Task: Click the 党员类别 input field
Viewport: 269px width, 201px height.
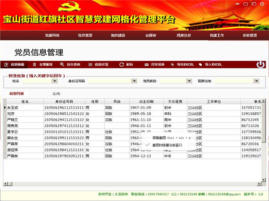Action: [173, 81]
